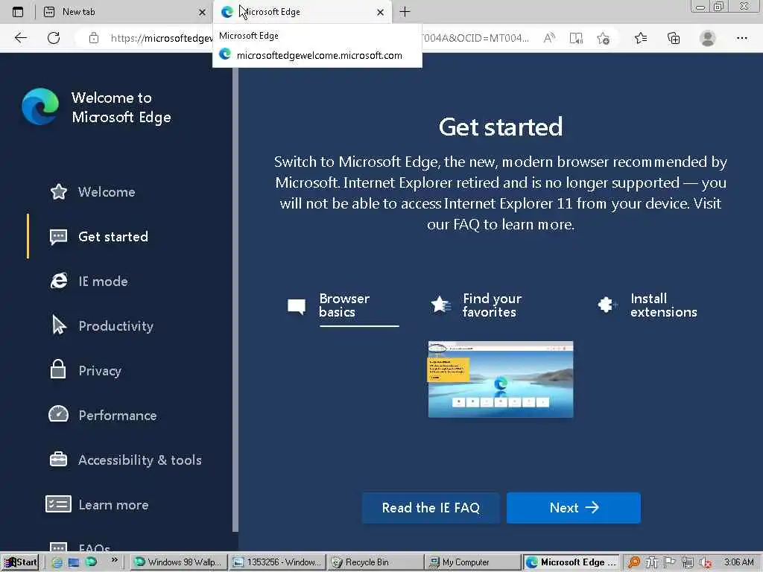Click the Read the IE FAQ button

click(x=431, y=508)
